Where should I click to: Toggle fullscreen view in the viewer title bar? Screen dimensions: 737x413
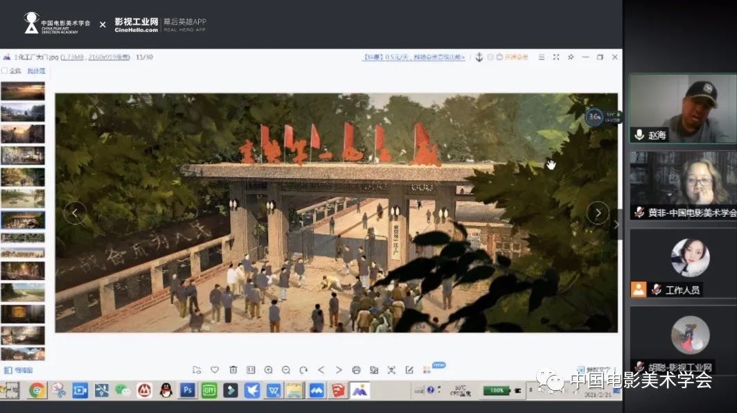coord(556,57)
